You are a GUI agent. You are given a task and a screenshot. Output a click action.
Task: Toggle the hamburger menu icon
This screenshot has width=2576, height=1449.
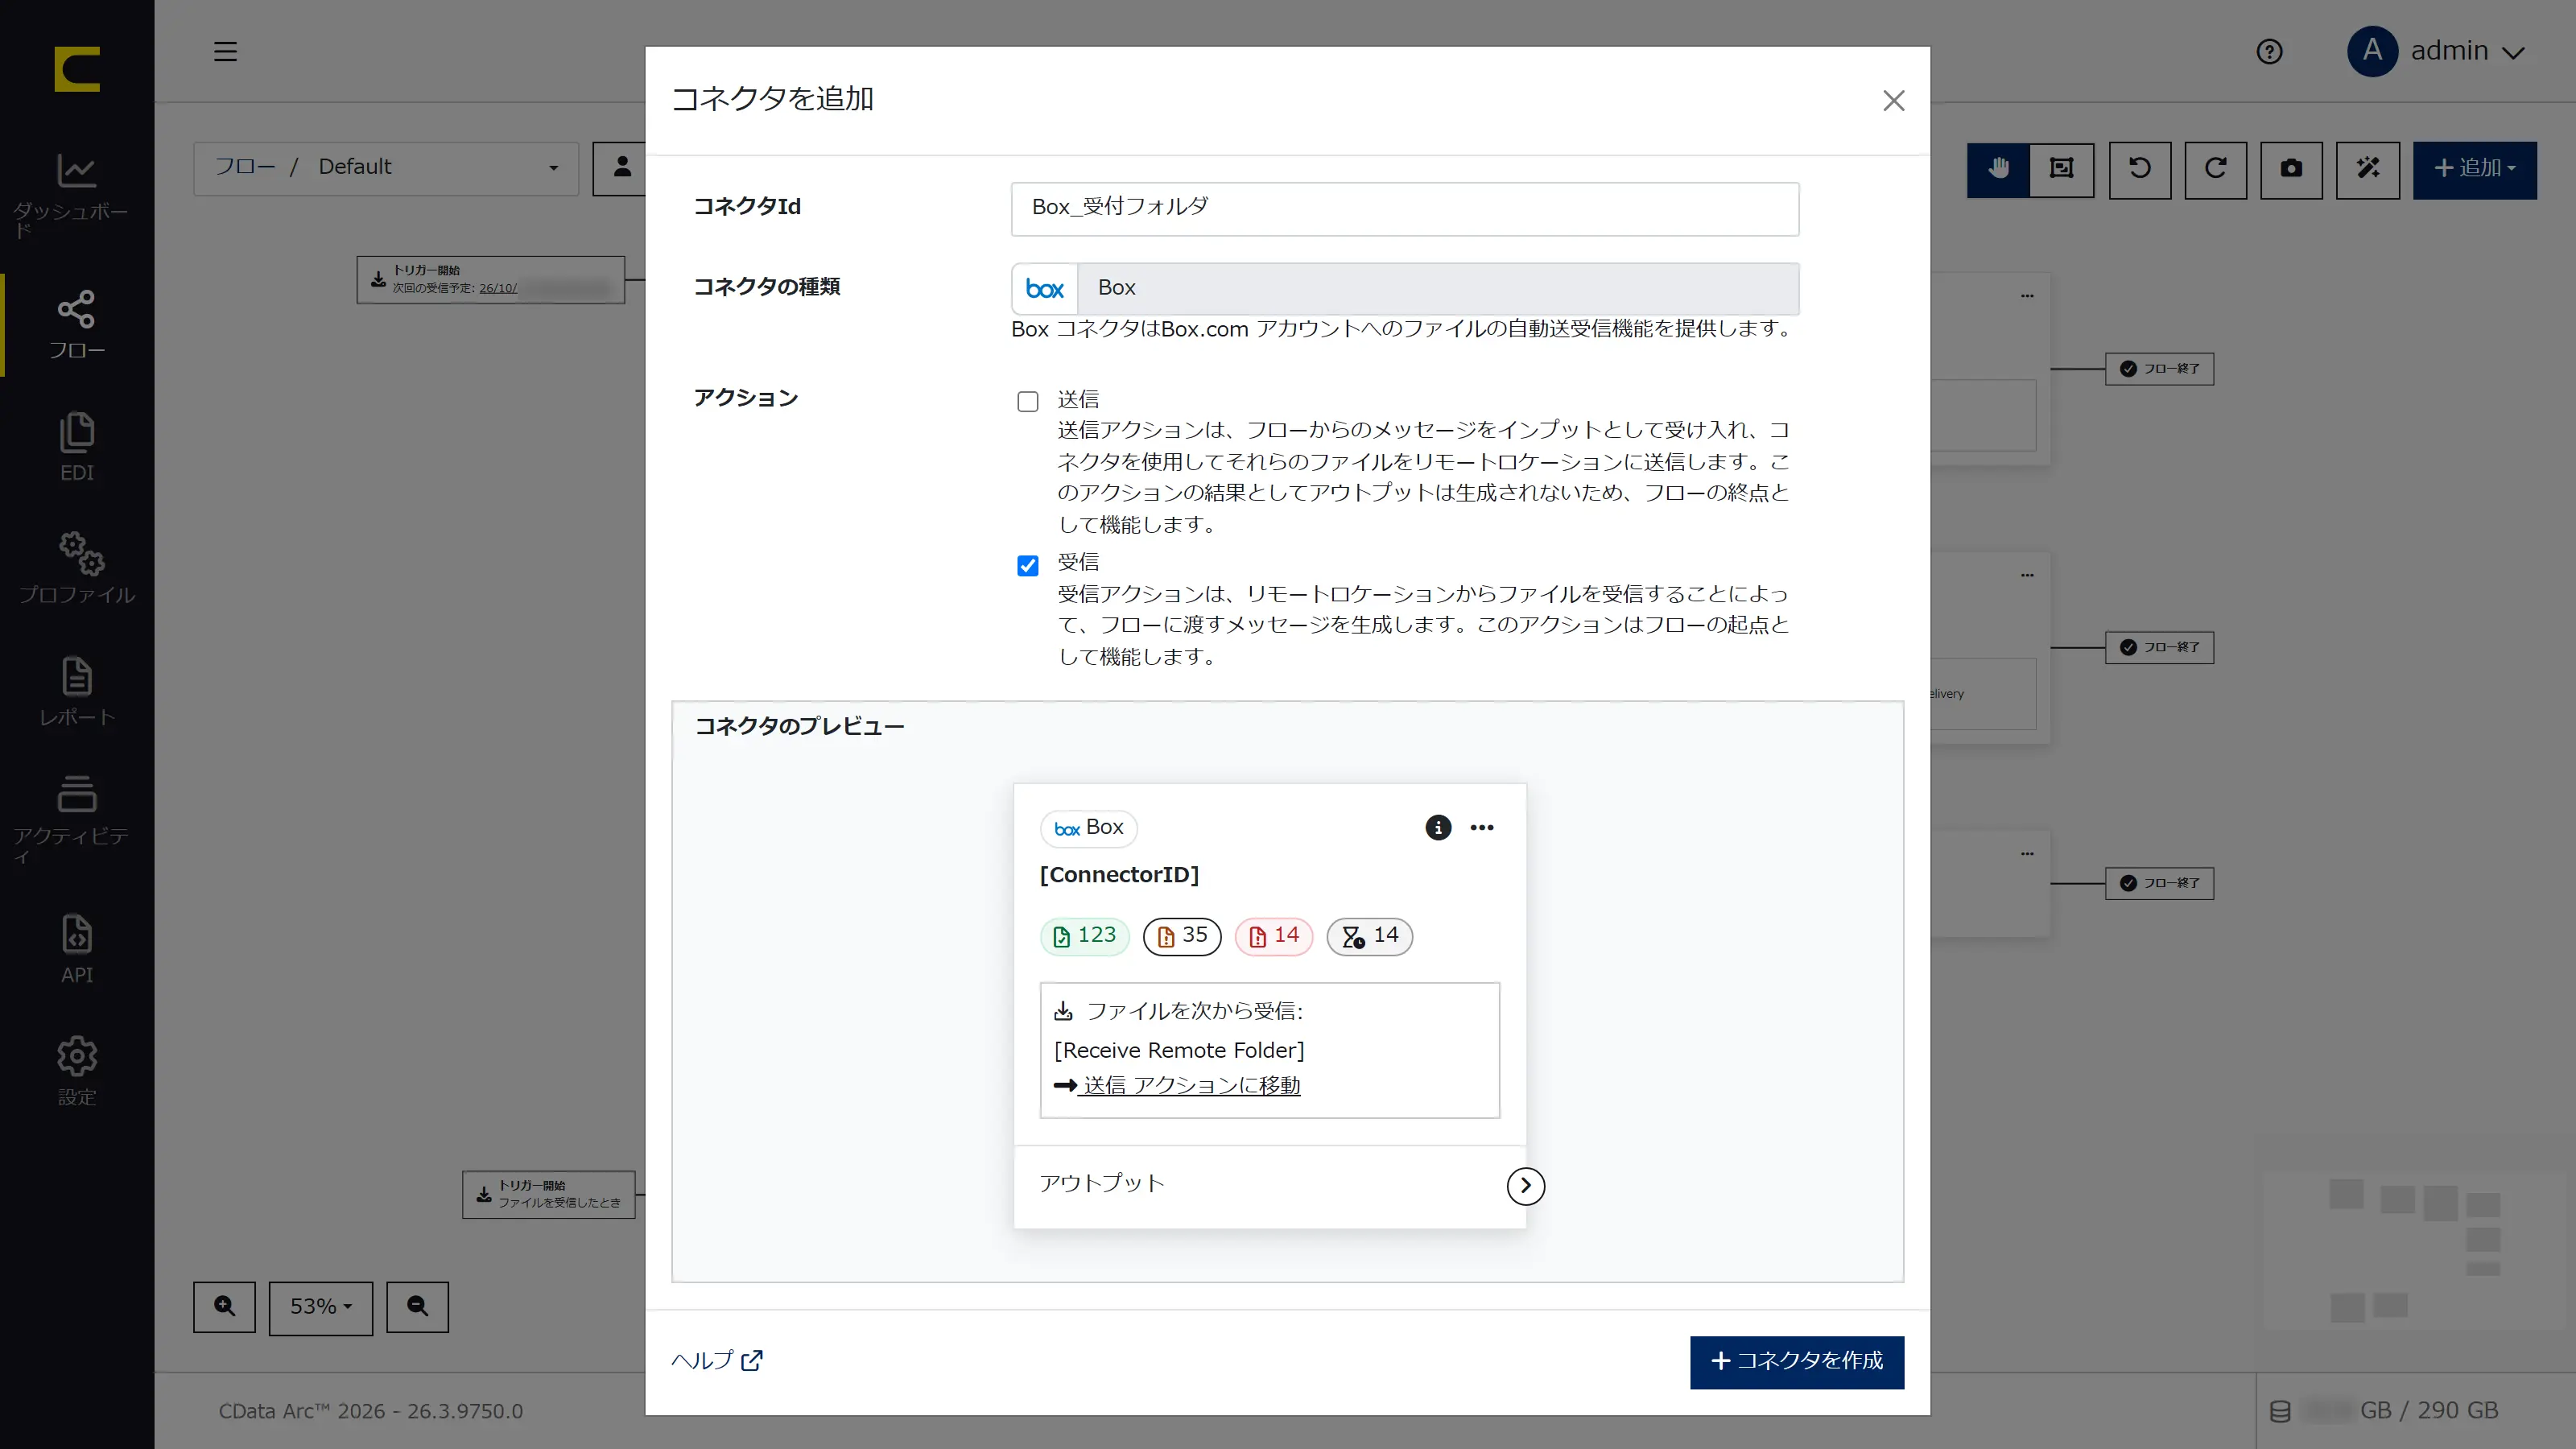pyautogui.click(x=225, y=51)
